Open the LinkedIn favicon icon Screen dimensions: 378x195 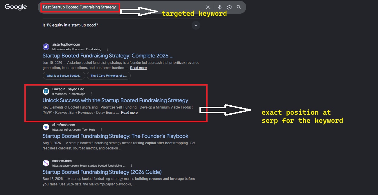click(x=46, y=91)
